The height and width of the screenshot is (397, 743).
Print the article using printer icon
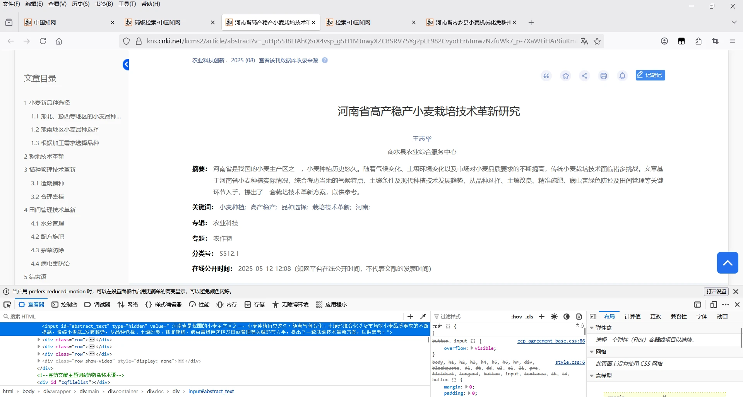[603, 76]
